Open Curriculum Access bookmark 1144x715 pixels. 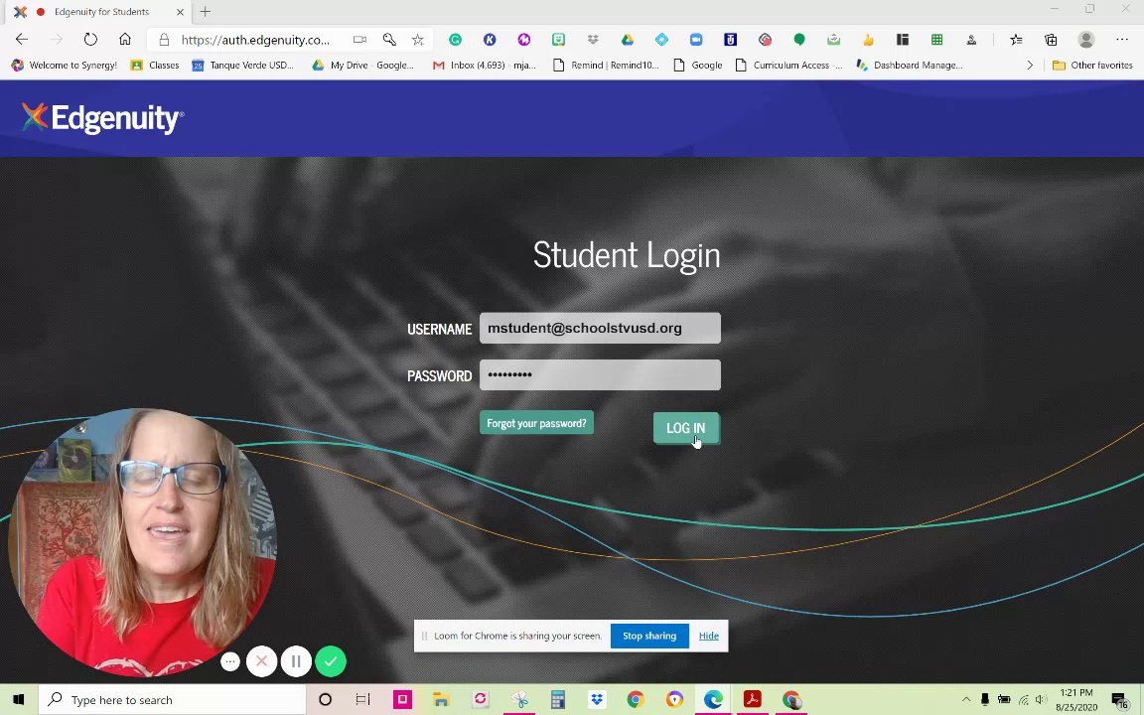coord(788,65)
